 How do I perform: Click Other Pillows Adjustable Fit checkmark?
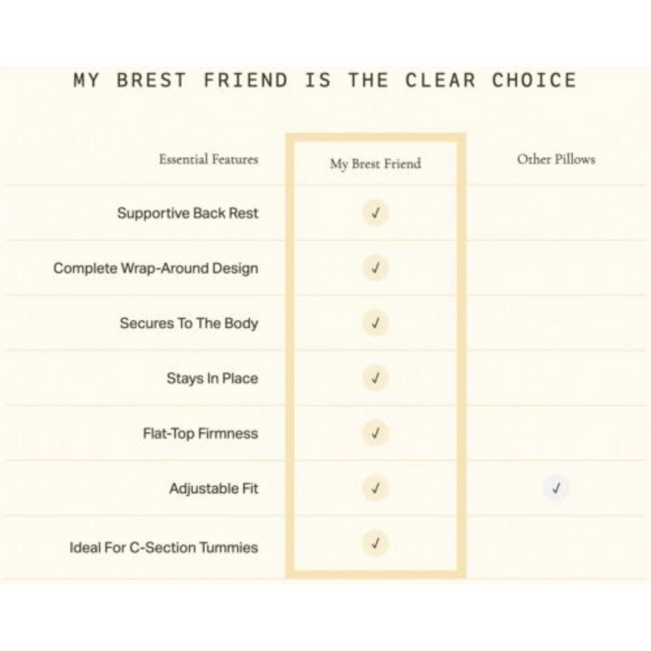(x=556, y=489)
